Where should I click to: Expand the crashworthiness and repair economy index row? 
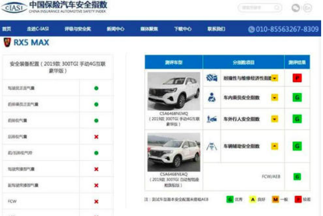(275, 78)
